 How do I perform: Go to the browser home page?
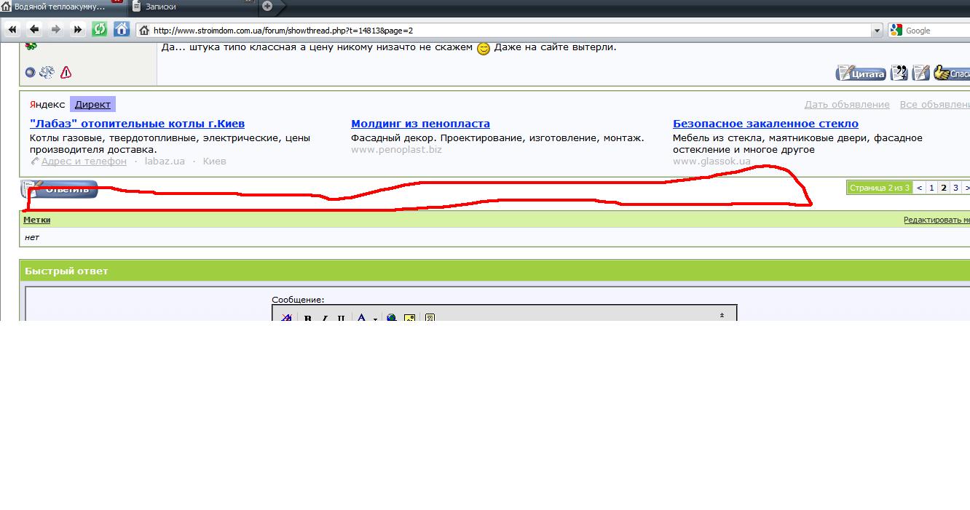[x=122, y=30]
